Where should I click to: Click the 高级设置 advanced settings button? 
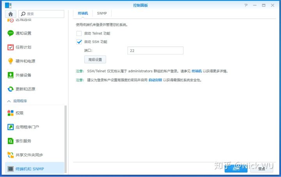click(x=95, y=60)
